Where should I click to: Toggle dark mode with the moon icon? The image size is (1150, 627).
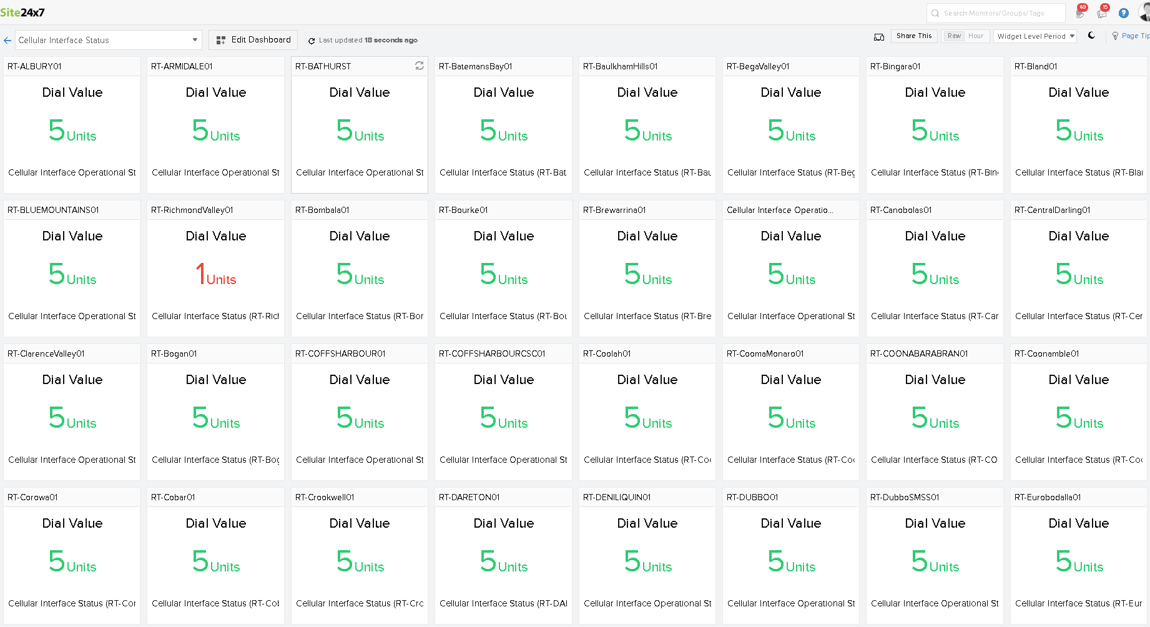click(1091, 36)
